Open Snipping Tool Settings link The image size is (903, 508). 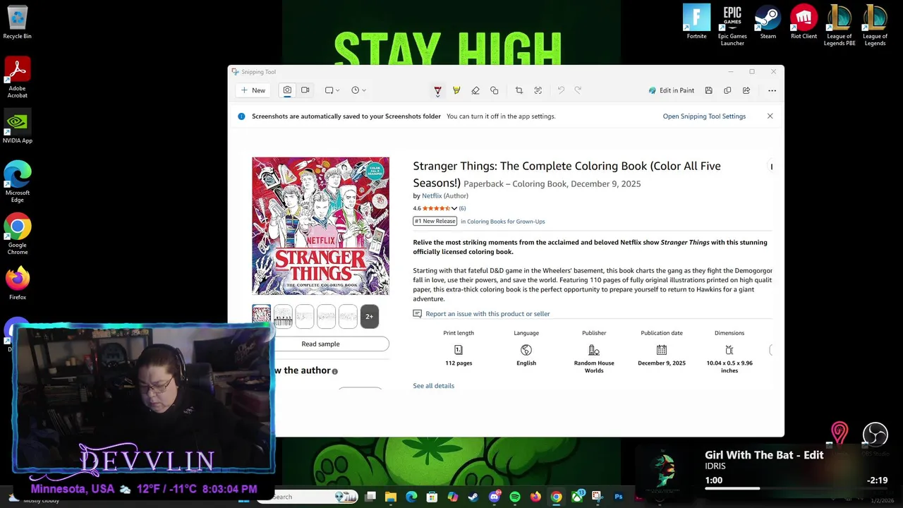tap(704, 116)
